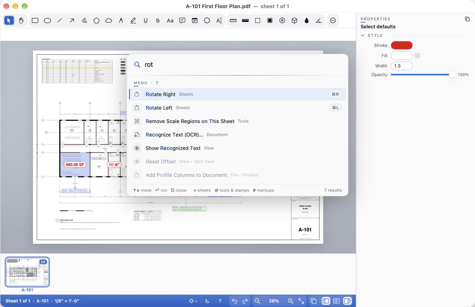475x307 pixels.
Task: Pick the highlighter tool
Action: point(133,21)
